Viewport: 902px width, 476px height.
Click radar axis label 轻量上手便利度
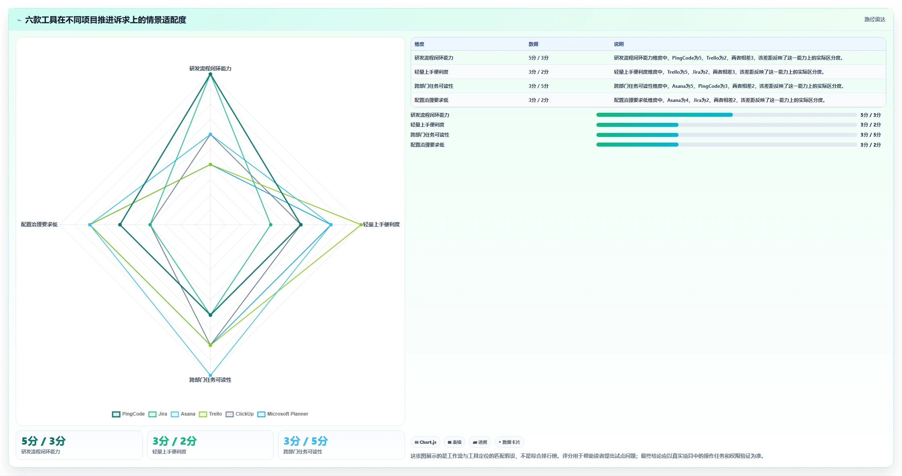[381, 224]
